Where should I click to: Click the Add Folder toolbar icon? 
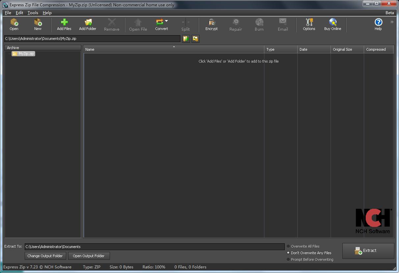pos(88,24)
